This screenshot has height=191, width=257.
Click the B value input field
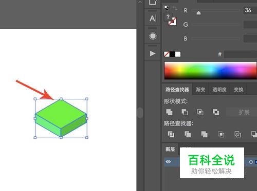(250, 38)
